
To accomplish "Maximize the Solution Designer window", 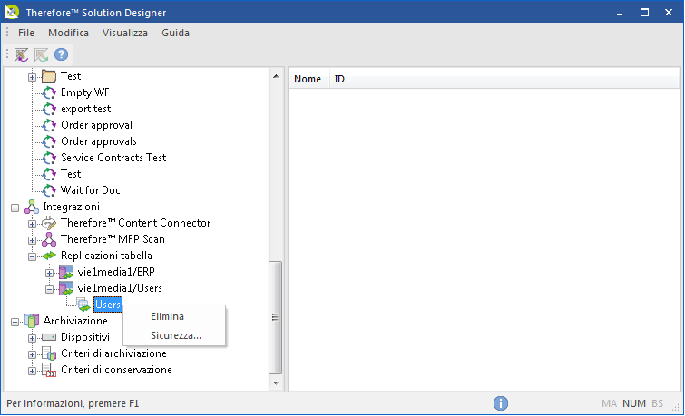I will (644, 12).
